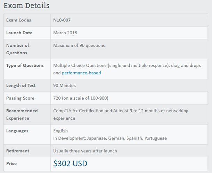212x173 pixels.
Task: Select the Usually three years retirement text
Action: (x=85, y=151)
